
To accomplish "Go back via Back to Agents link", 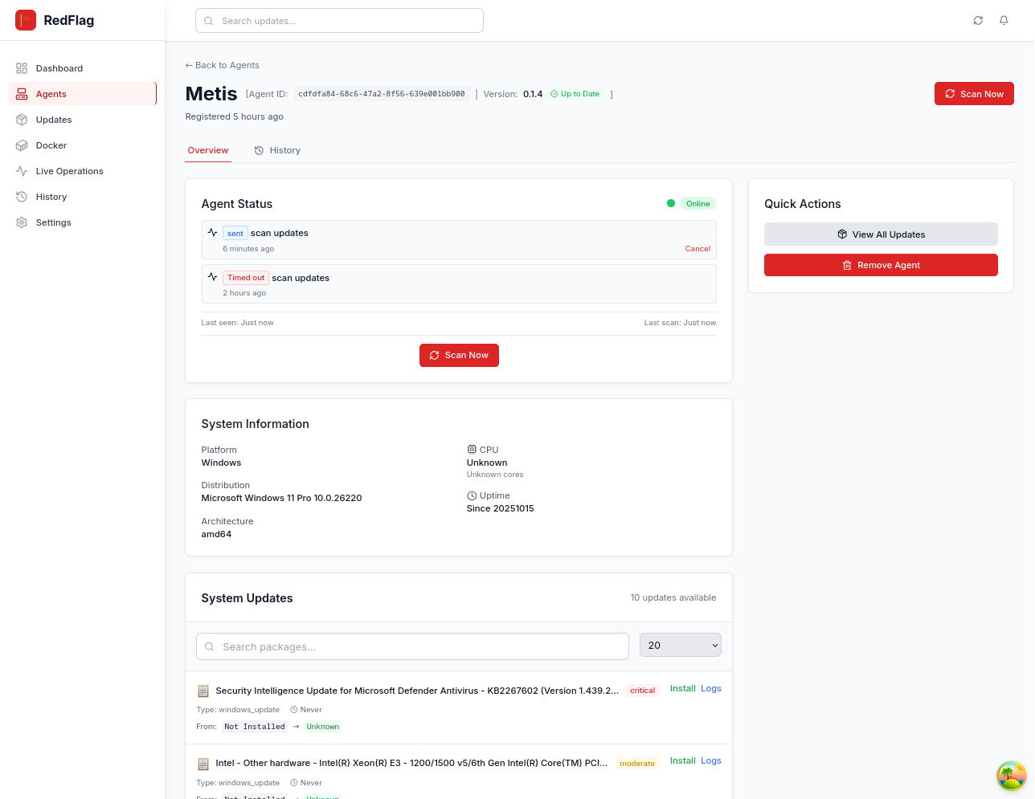I will point(223,65).
